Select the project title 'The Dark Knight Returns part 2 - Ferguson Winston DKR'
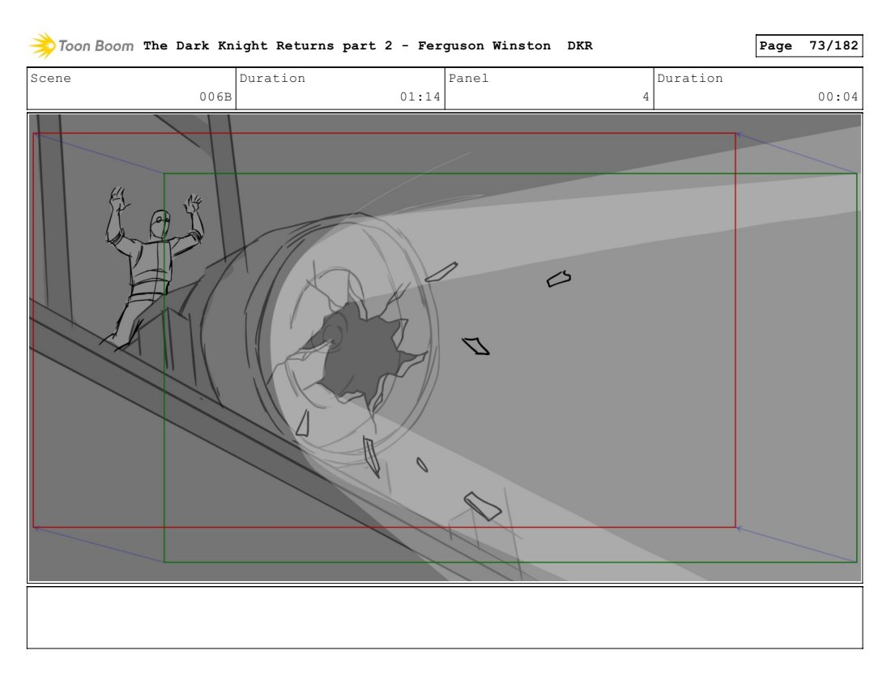The image size is (891, 689). [368, 45]
